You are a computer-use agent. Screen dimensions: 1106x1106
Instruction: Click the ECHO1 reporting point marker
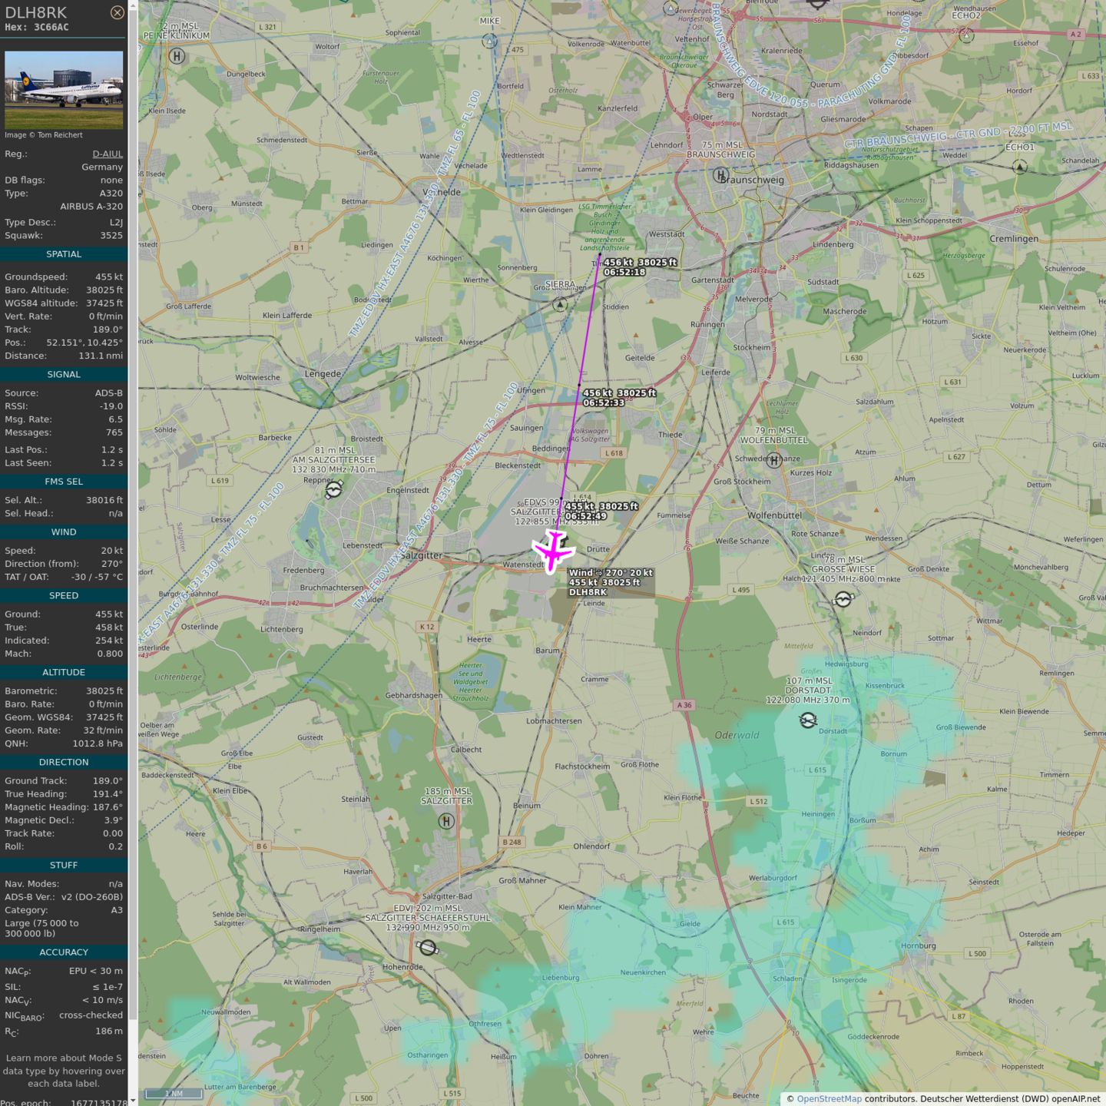(1019, 167)
